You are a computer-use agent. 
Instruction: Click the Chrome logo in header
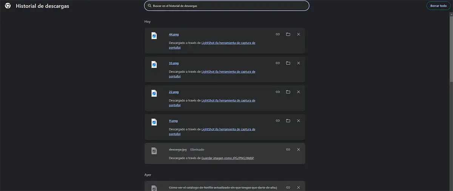coord(8,6)
